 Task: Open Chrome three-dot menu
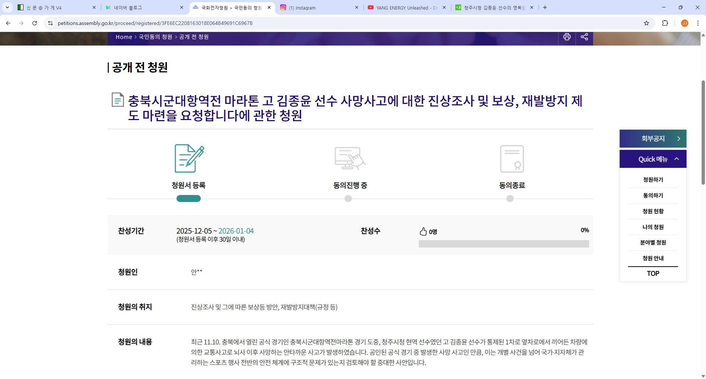click(x=698, y=23)
